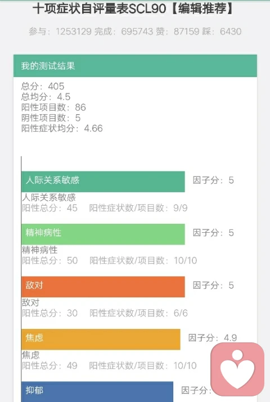270x402 pixels.
Task: Select the 精神病性 light green bar
Action: click(x=103, y=234)
